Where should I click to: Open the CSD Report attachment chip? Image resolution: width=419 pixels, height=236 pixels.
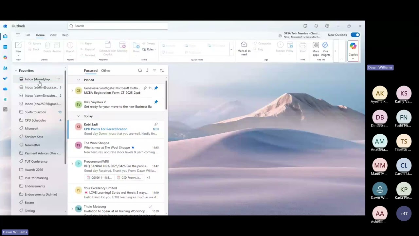coord(129,178)
